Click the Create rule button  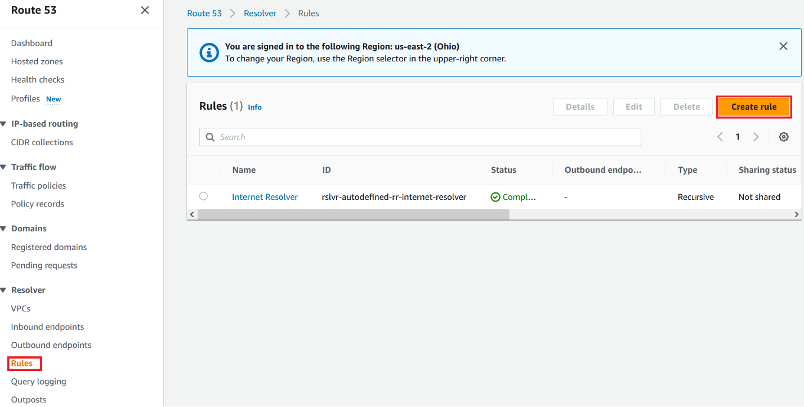(754, 107)
